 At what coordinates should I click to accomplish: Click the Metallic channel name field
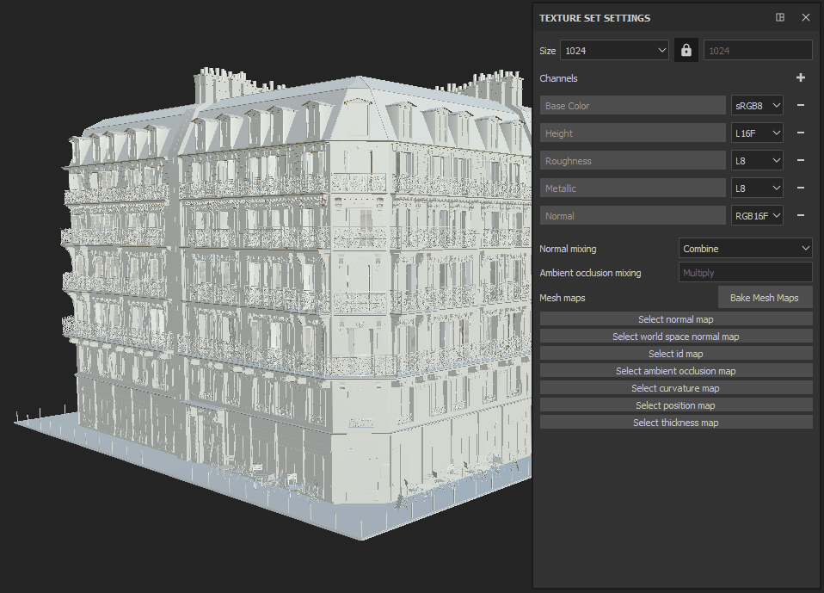coord(633,188)
